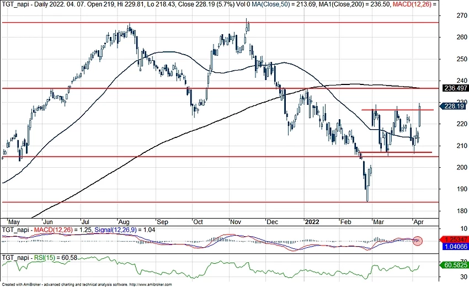Click the 'Mar' month label

(379, 222)
